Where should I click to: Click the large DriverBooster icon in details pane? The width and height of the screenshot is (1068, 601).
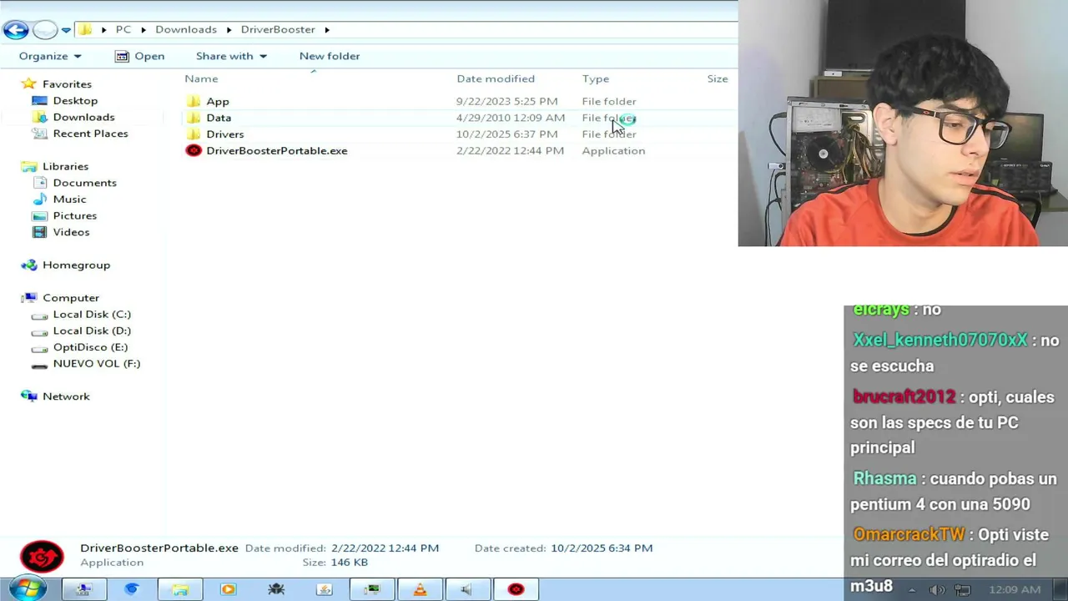pos(41,556)
